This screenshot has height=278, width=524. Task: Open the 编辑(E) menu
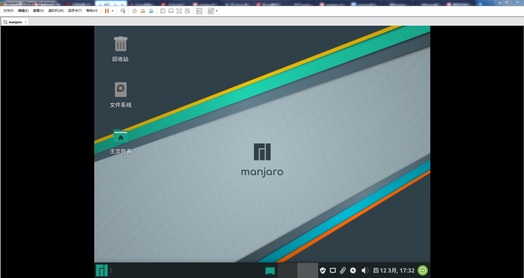click(x=23, y=11)
